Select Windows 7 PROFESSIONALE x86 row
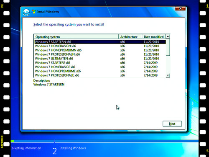The height and width of the screenshot is (157, 209). click(x=100, y=75)
